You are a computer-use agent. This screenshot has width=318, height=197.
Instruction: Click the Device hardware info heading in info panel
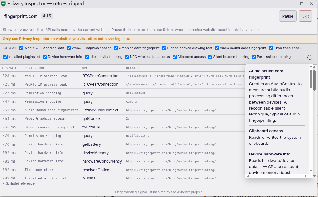click(x=270, y=154)
